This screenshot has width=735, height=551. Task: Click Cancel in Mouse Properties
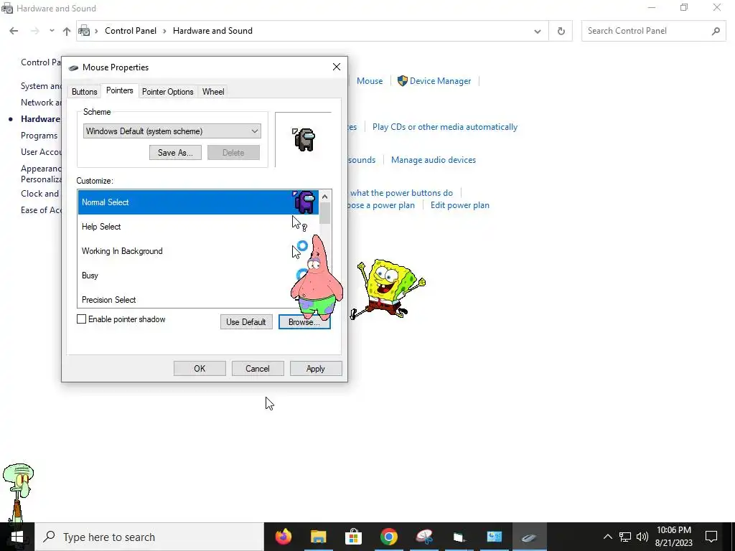pyautogui.click(x=258, y=369)
